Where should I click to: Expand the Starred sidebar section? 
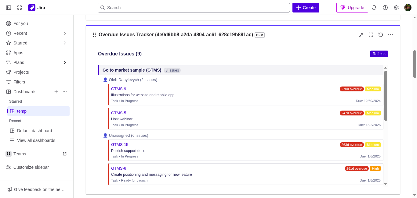tap(64, 43)
